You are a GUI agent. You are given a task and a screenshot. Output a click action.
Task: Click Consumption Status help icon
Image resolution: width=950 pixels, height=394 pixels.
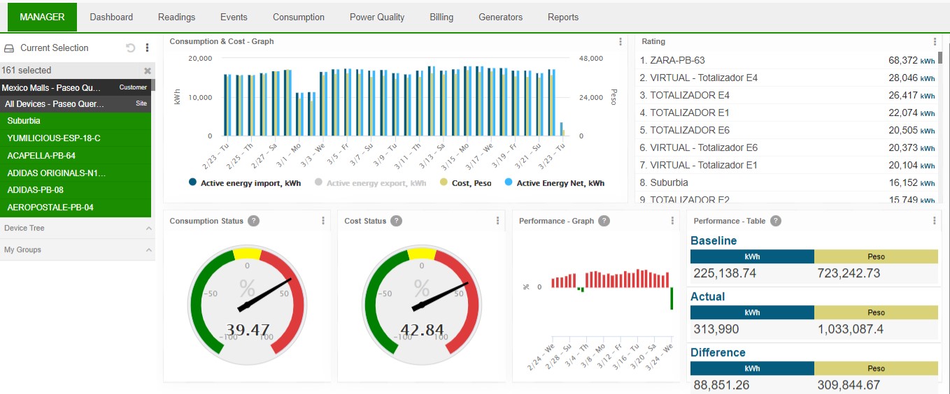pos(254,221)
